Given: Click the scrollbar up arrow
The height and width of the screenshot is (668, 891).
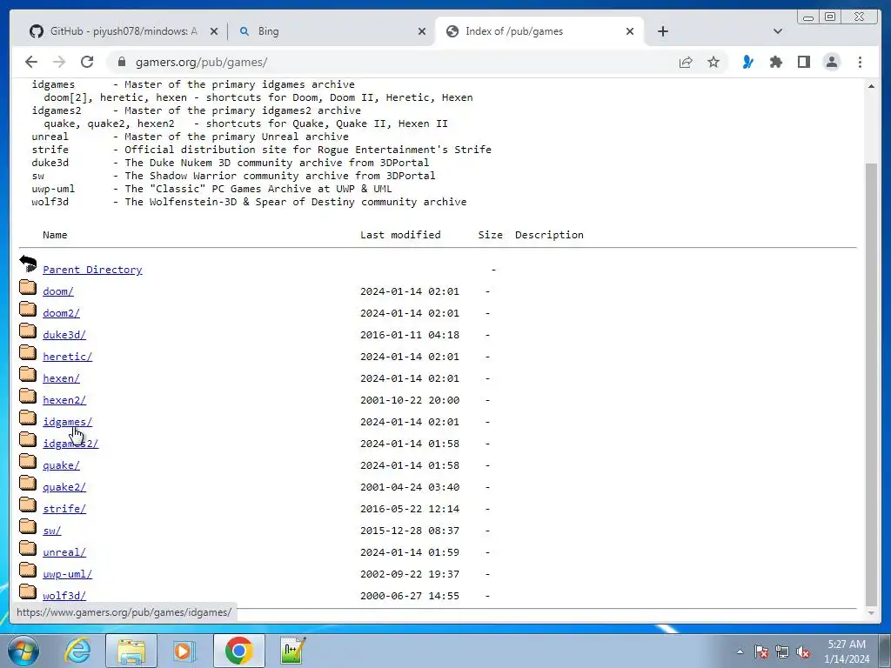Looking at the screenshot, I should click(x=871, y=86).
